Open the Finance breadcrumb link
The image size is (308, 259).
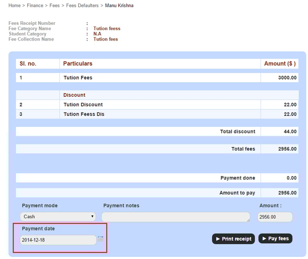click(x=35, y=6)
